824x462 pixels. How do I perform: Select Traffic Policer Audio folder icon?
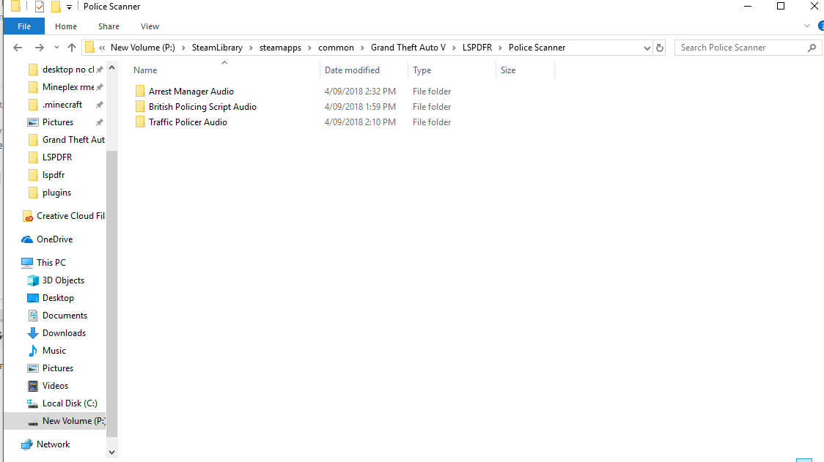[x=140, y=122]
